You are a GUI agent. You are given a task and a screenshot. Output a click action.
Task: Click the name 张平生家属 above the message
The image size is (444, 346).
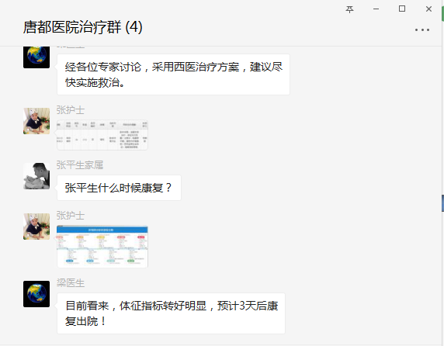(x=80, y=165)
